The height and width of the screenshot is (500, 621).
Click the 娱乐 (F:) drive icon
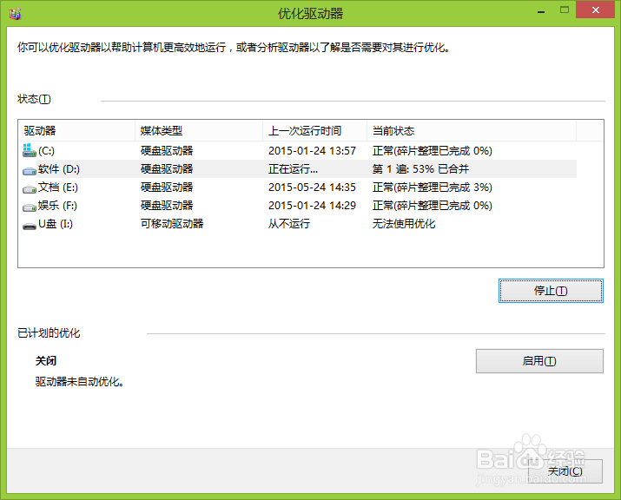[x=30, y=207]
